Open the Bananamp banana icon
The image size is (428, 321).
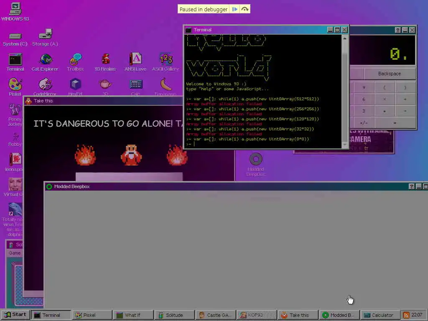tap(166, 87)
